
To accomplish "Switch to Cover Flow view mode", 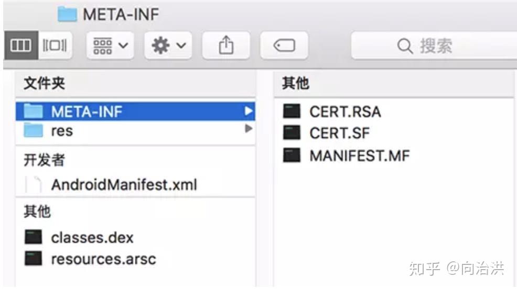I will pos(55,45).
